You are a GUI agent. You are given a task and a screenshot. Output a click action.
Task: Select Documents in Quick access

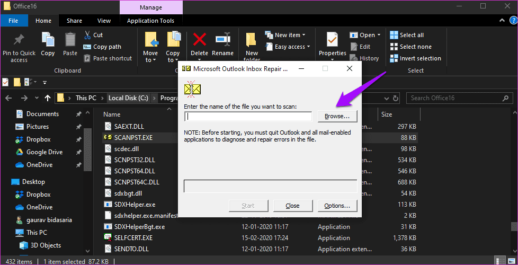(42, 114)
